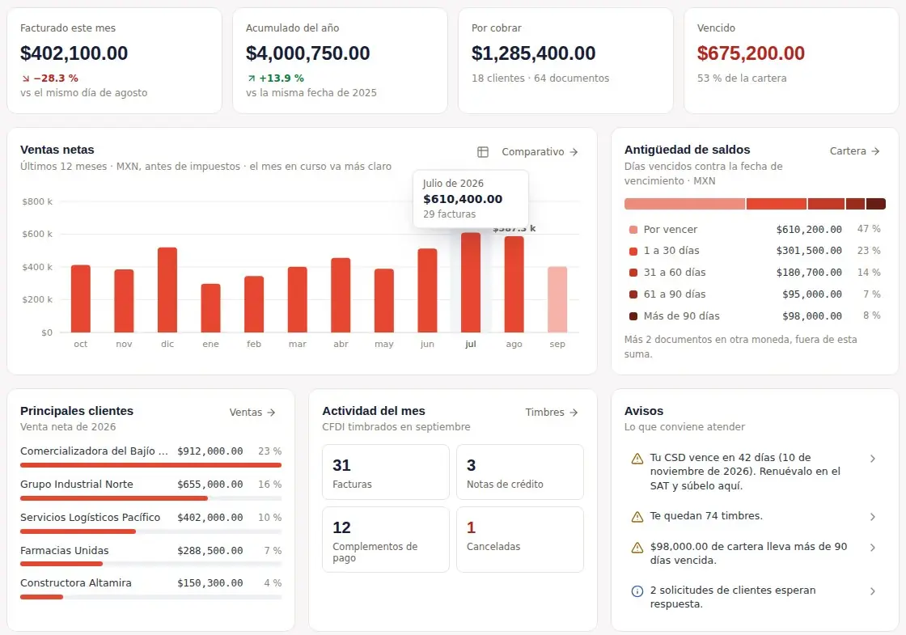
Task: Select the jun bar in the chart
Action: point(428,290)
